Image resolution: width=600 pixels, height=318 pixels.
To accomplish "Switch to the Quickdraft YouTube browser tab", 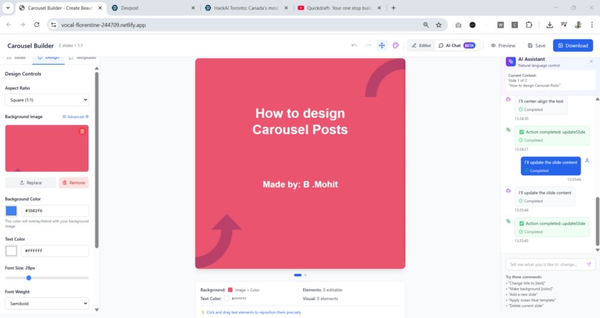I will pyautogui.click(x=339, y=7).
